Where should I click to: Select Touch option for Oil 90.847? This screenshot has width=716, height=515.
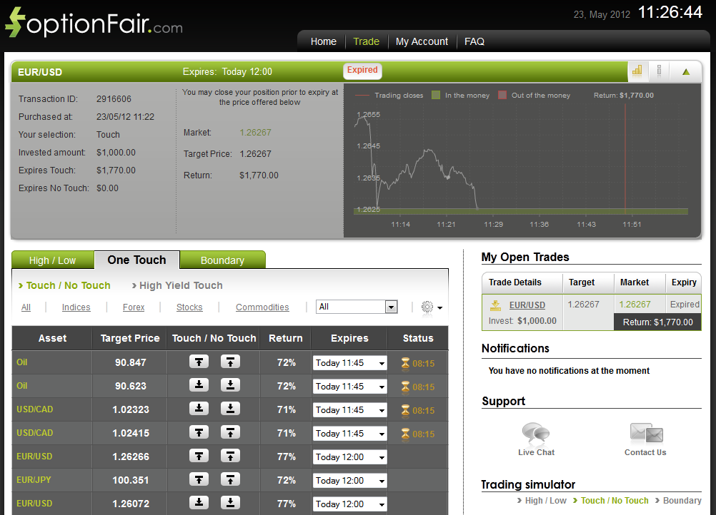pyautogui.click(x=199, y=362)
